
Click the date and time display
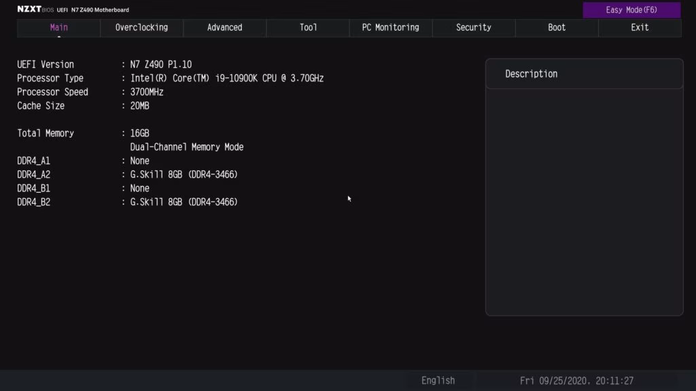coord(576,380)
